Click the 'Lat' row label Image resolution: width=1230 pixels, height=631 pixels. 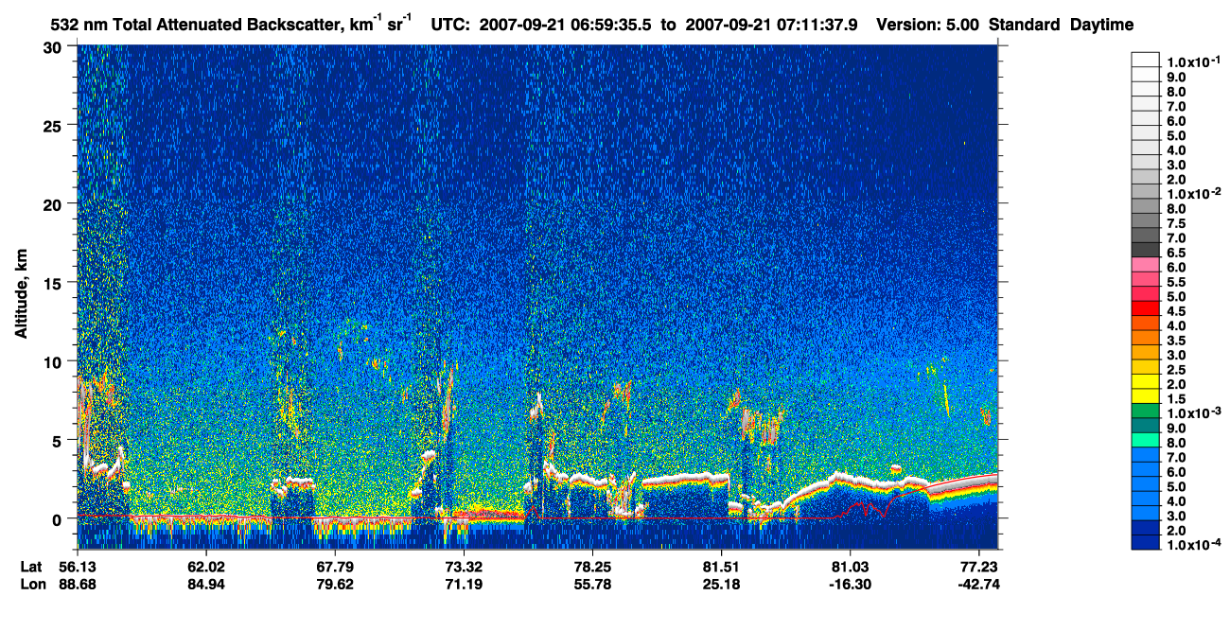[x=31, y=567]
